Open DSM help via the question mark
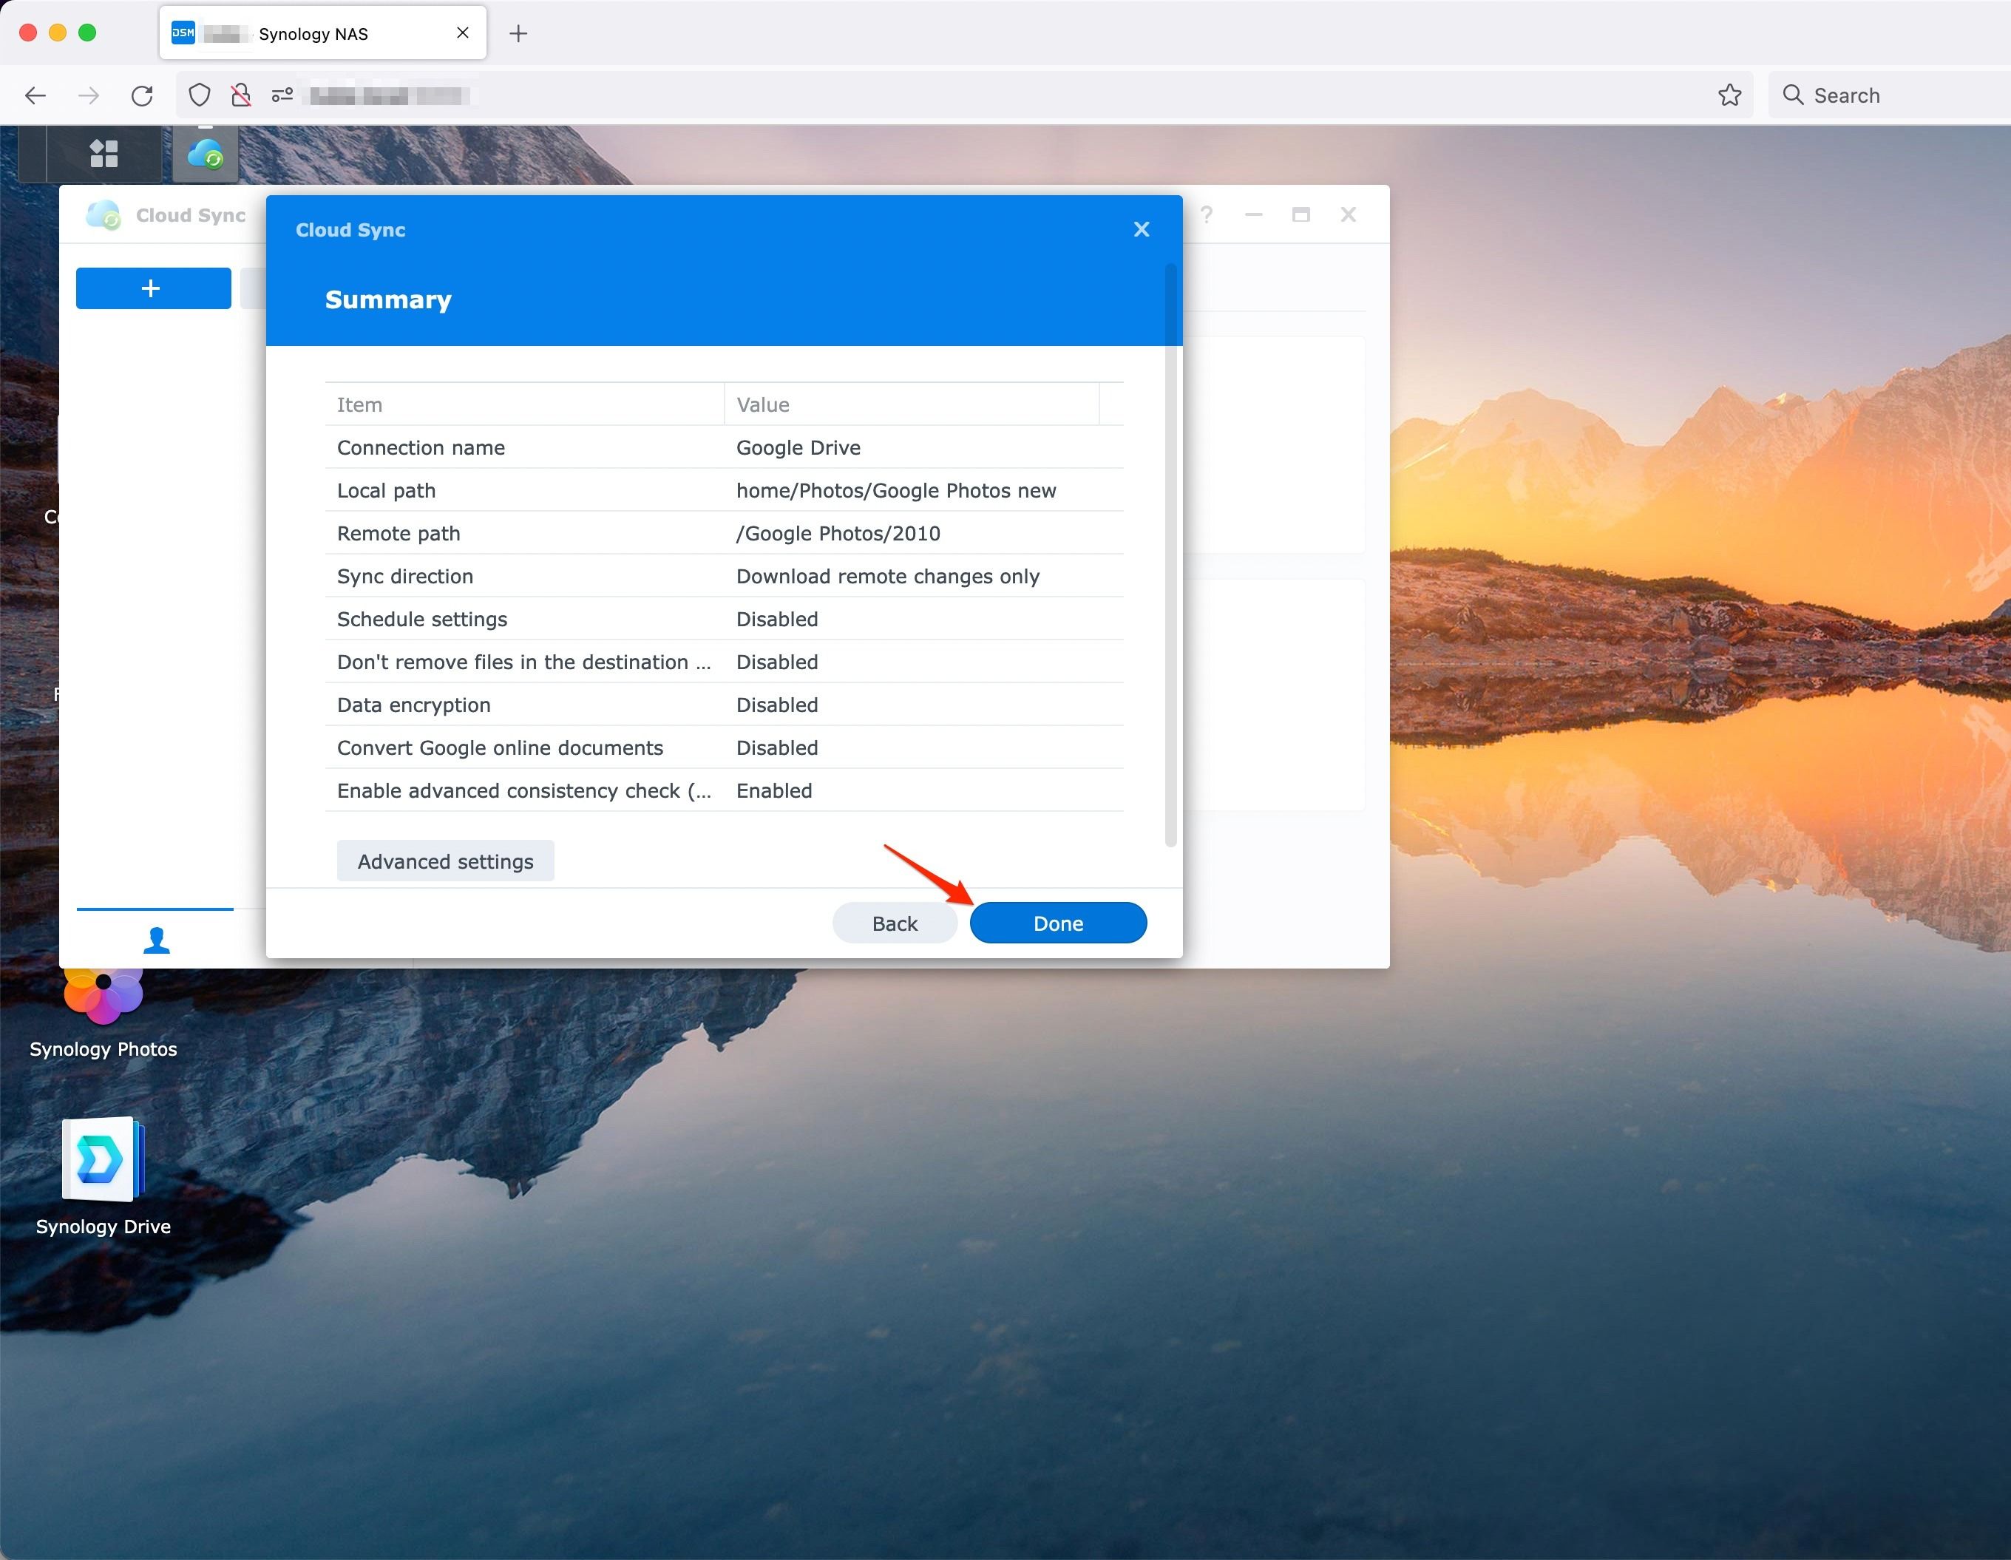2011x1560 pixels. (x=1207, y=214)
